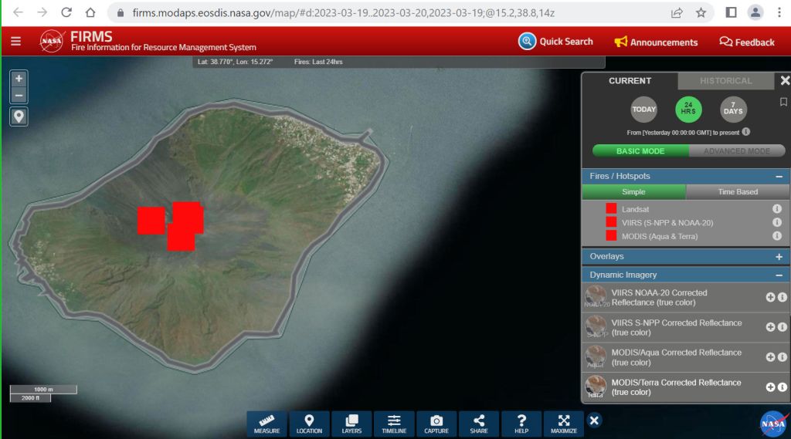Select the Time Based tab
Screen dimensions: 791x439
738,192
